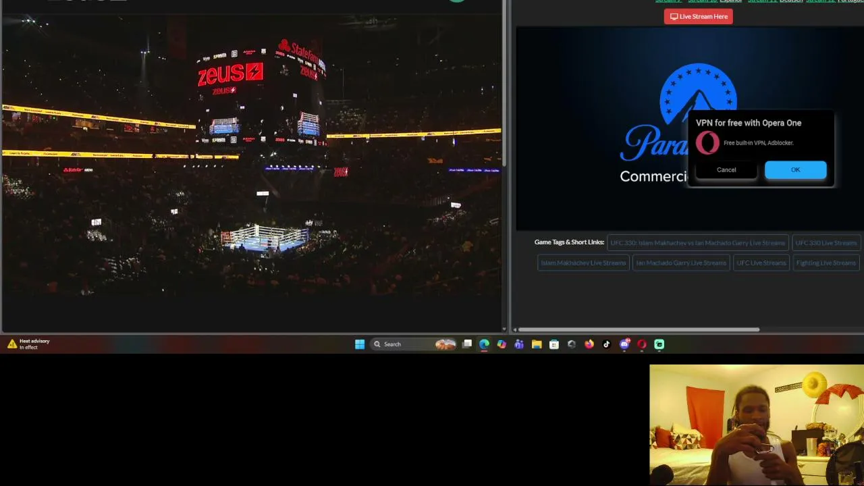Viewport: 864px width, 486px height.
Task: Open the Fighting Live Streams tag
Action: tap(826, 263)
